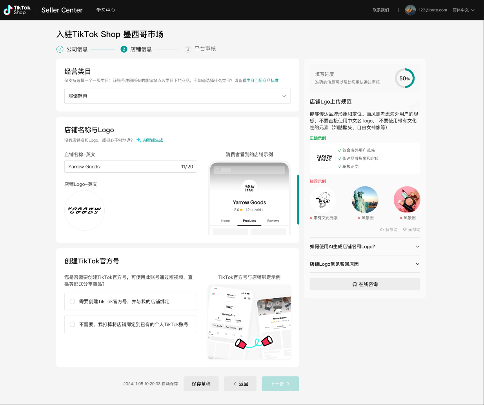Click the 店铺Lgo上传规范 heading

click(x=331, y=102)
